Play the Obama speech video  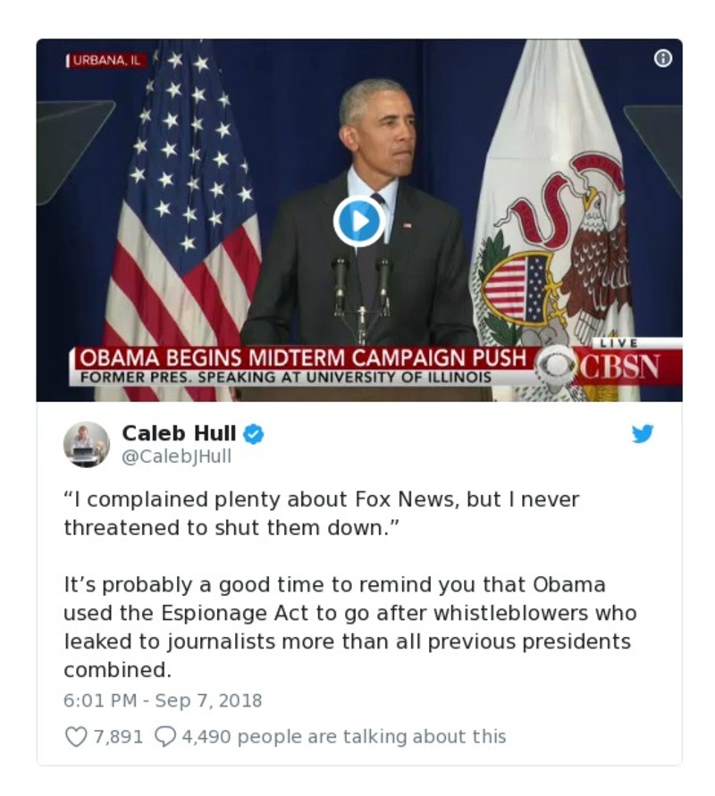click(358, 221)
